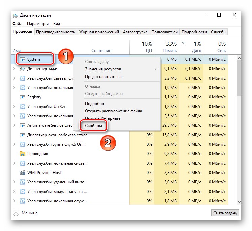
Task: Click the 15,8 МБ memory value
Action: click(169, 135)
